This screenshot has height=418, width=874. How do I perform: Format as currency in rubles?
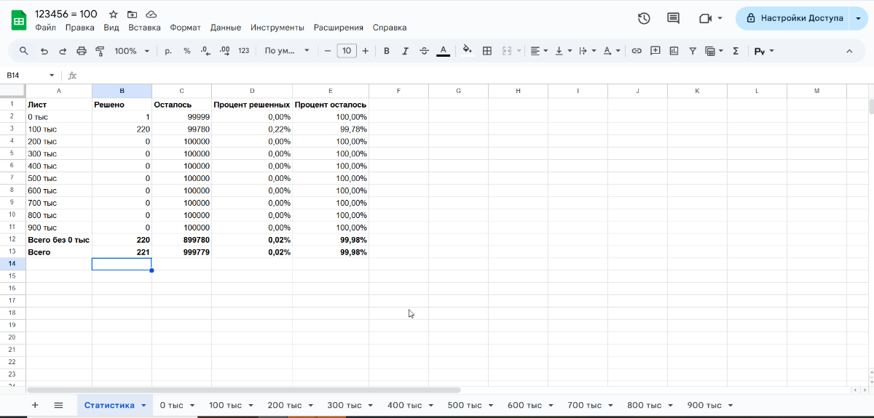168,51
